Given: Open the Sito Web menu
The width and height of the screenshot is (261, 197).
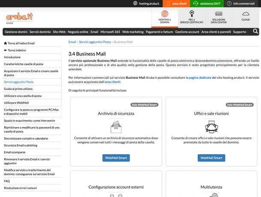Looking at the screenshot, I should coord(59,32).
